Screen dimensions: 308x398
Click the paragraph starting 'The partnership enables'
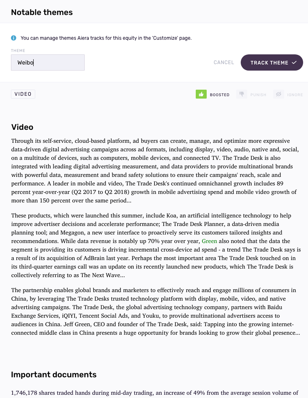tap(154, 311)
